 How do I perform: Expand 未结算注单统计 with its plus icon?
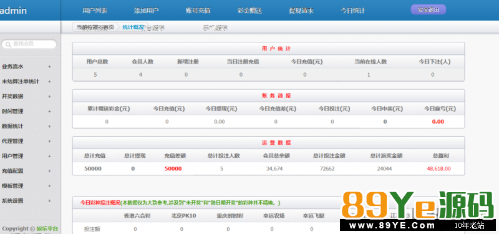[49, 82]
